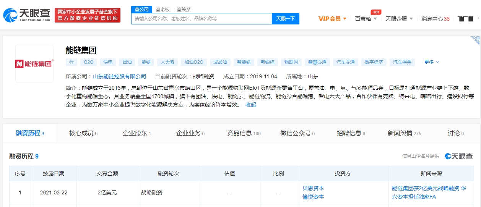This screenshot has height=207, width=481.
Task: Click the 数字经济 tag
Action: tap(374, 62)
